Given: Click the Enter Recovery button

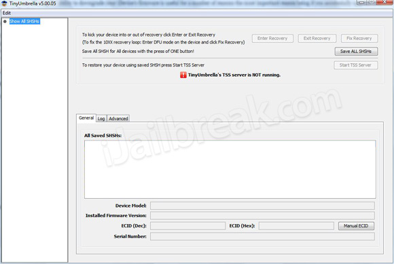Looking at the screenshot, I should tap(272, 39).
